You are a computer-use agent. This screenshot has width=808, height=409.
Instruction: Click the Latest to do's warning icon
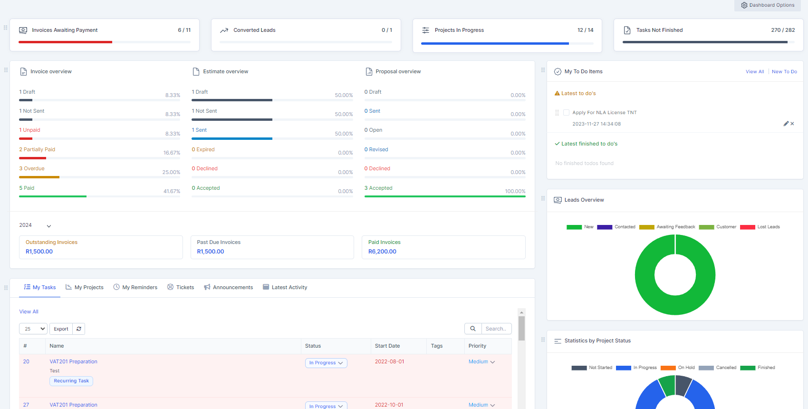point(558,93)
